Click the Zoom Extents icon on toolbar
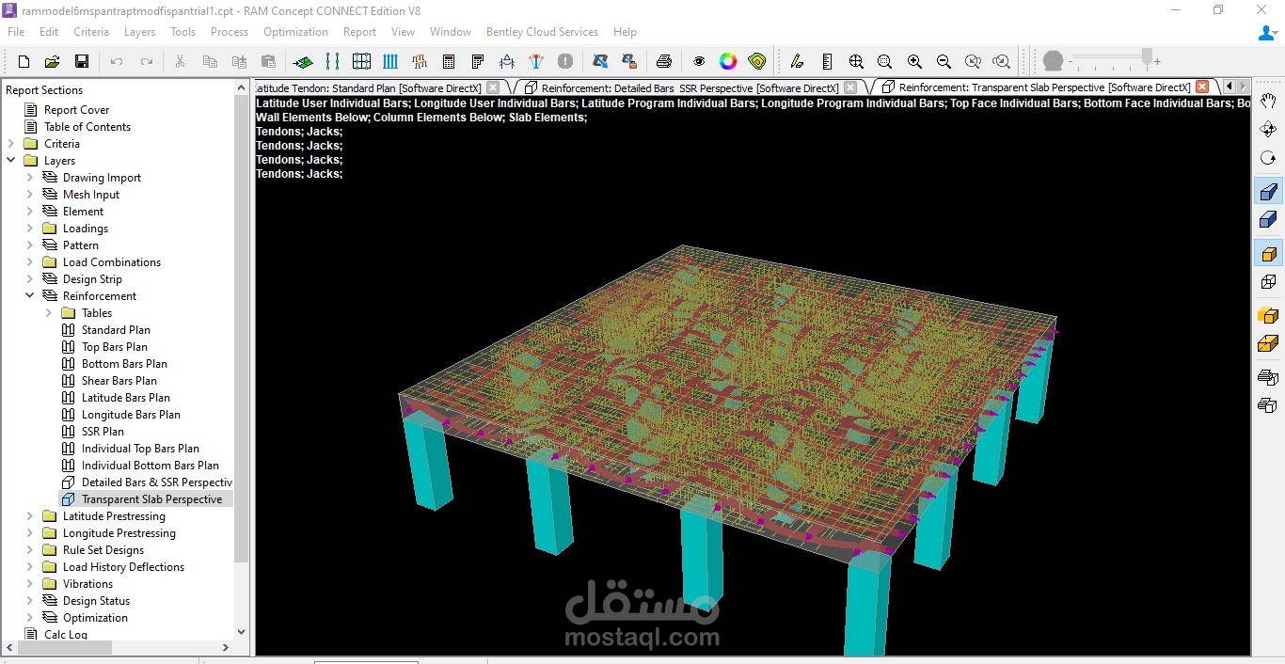 (856, 61)
